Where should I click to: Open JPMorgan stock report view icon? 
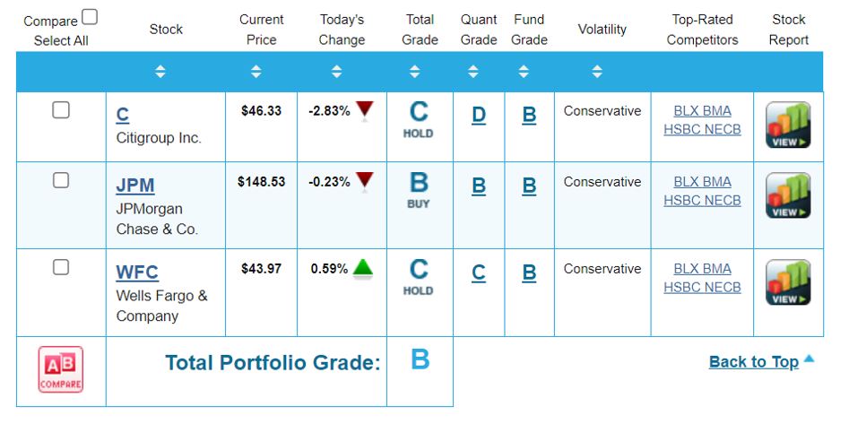click(788, 195)
